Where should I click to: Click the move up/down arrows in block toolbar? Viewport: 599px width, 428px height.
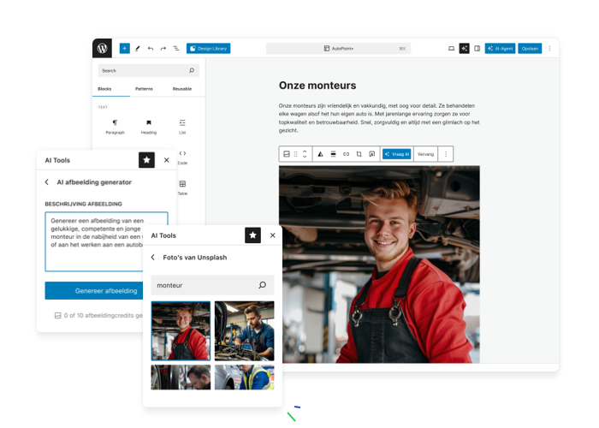(x=305, y=154)
